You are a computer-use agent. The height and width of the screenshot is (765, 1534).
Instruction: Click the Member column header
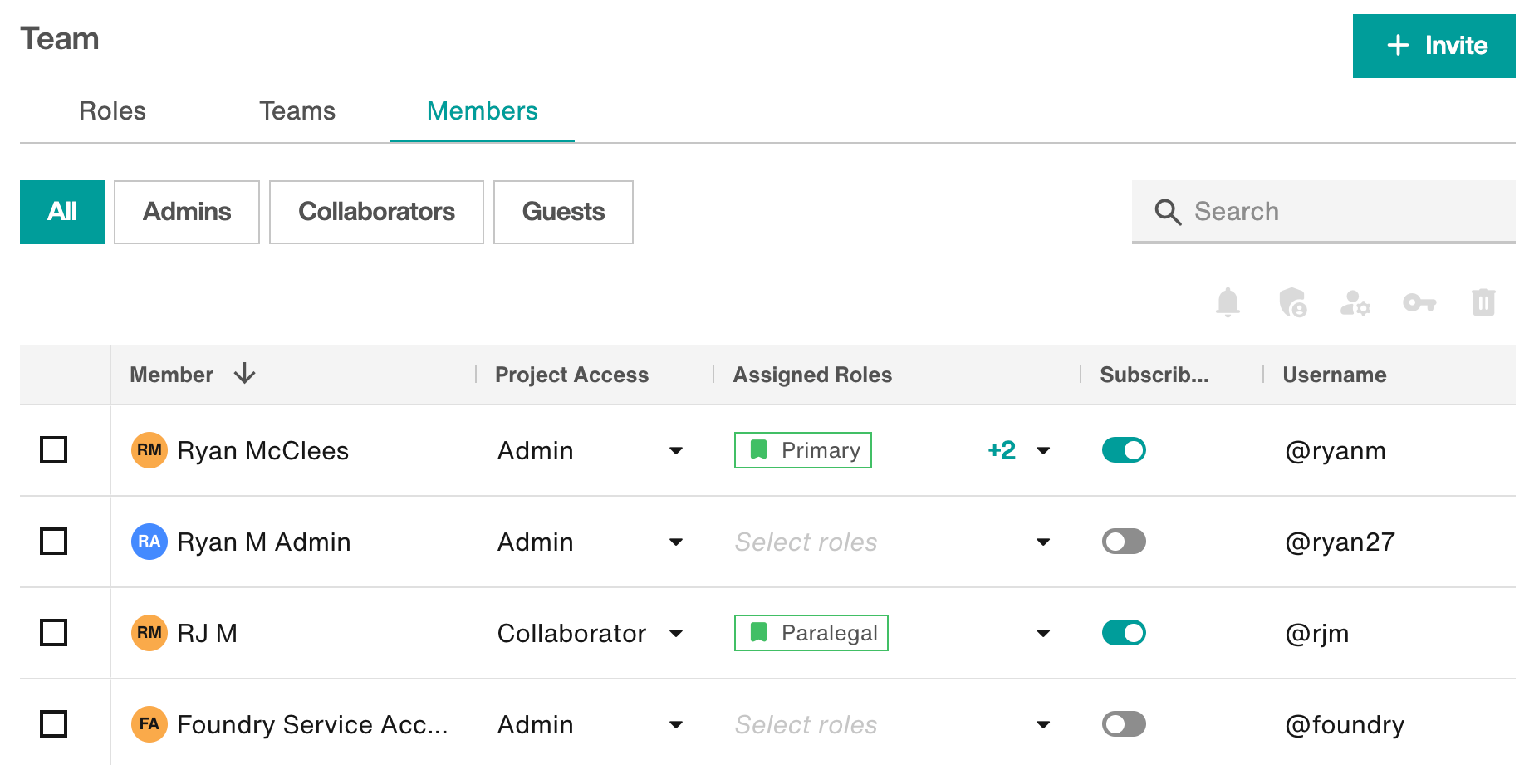pos(172,375)
